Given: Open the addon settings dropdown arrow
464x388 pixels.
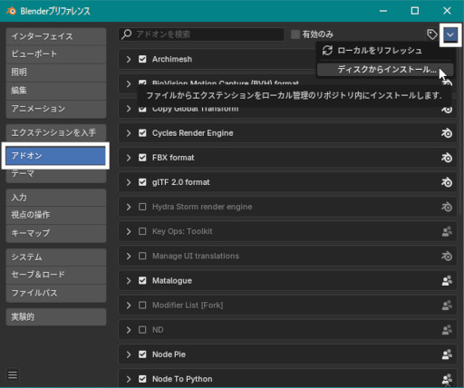Looking at the screenshot, I should [x=450, y=34].
